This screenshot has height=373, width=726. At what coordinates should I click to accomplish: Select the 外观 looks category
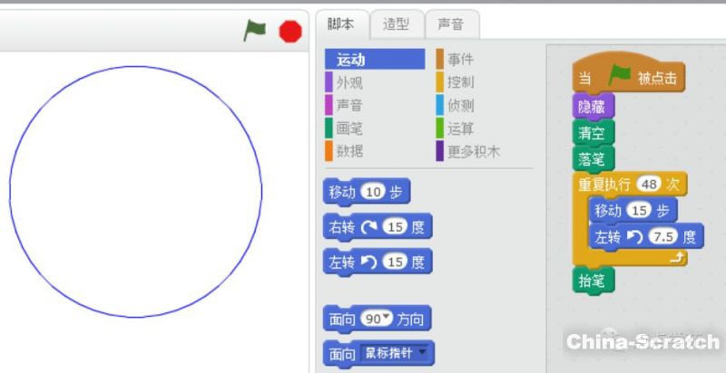point(349,82)
